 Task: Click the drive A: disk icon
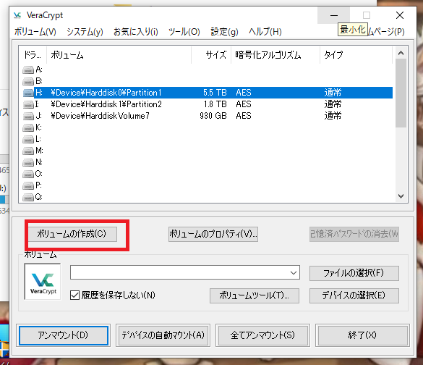pos(28,70)
